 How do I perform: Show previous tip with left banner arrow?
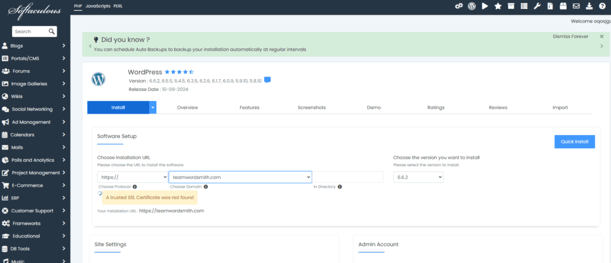pyautogui.click(x=90, y=46)
